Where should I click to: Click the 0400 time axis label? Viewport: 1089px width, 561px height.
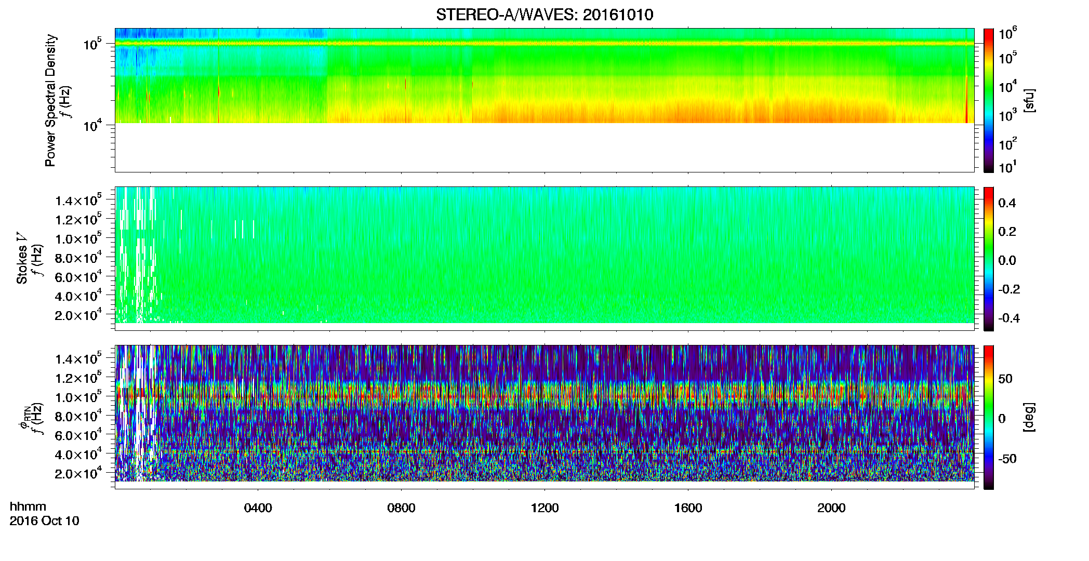tap(258, 508)
